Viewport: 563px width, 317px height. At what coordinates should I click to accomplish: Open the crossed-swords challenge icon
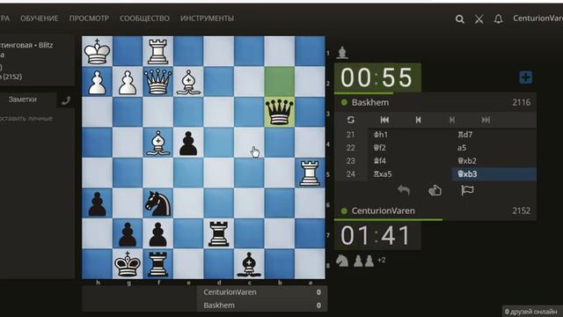click(x=479, y=19)
